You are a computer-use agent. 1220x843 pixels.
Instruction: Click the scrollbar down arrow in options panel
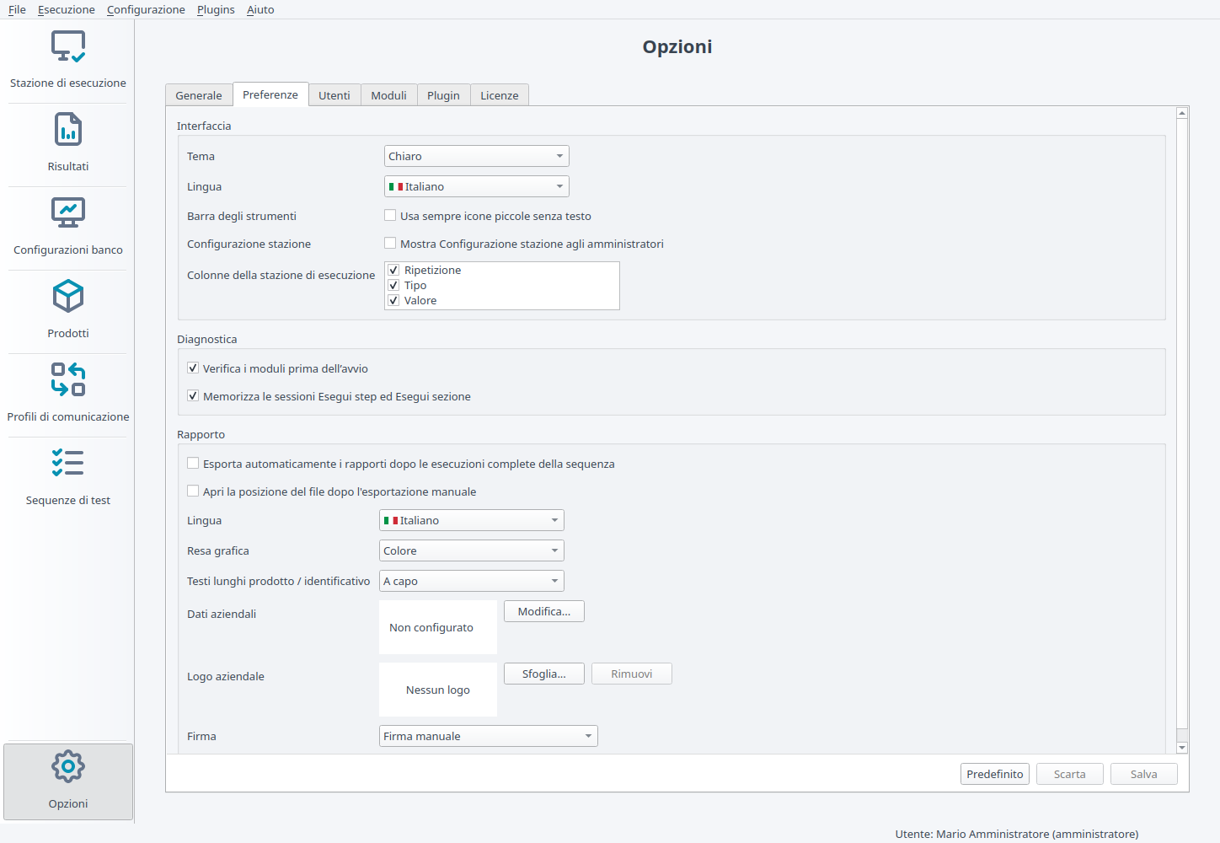click(1182, 748)
